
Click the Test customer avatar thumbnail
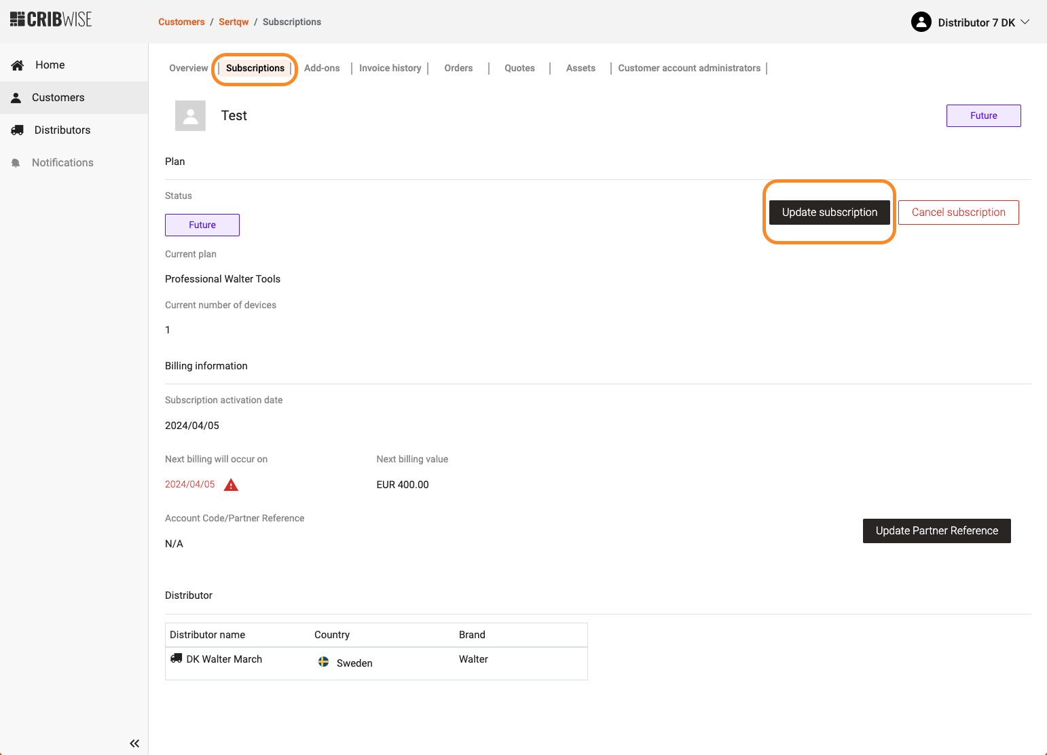190,116
